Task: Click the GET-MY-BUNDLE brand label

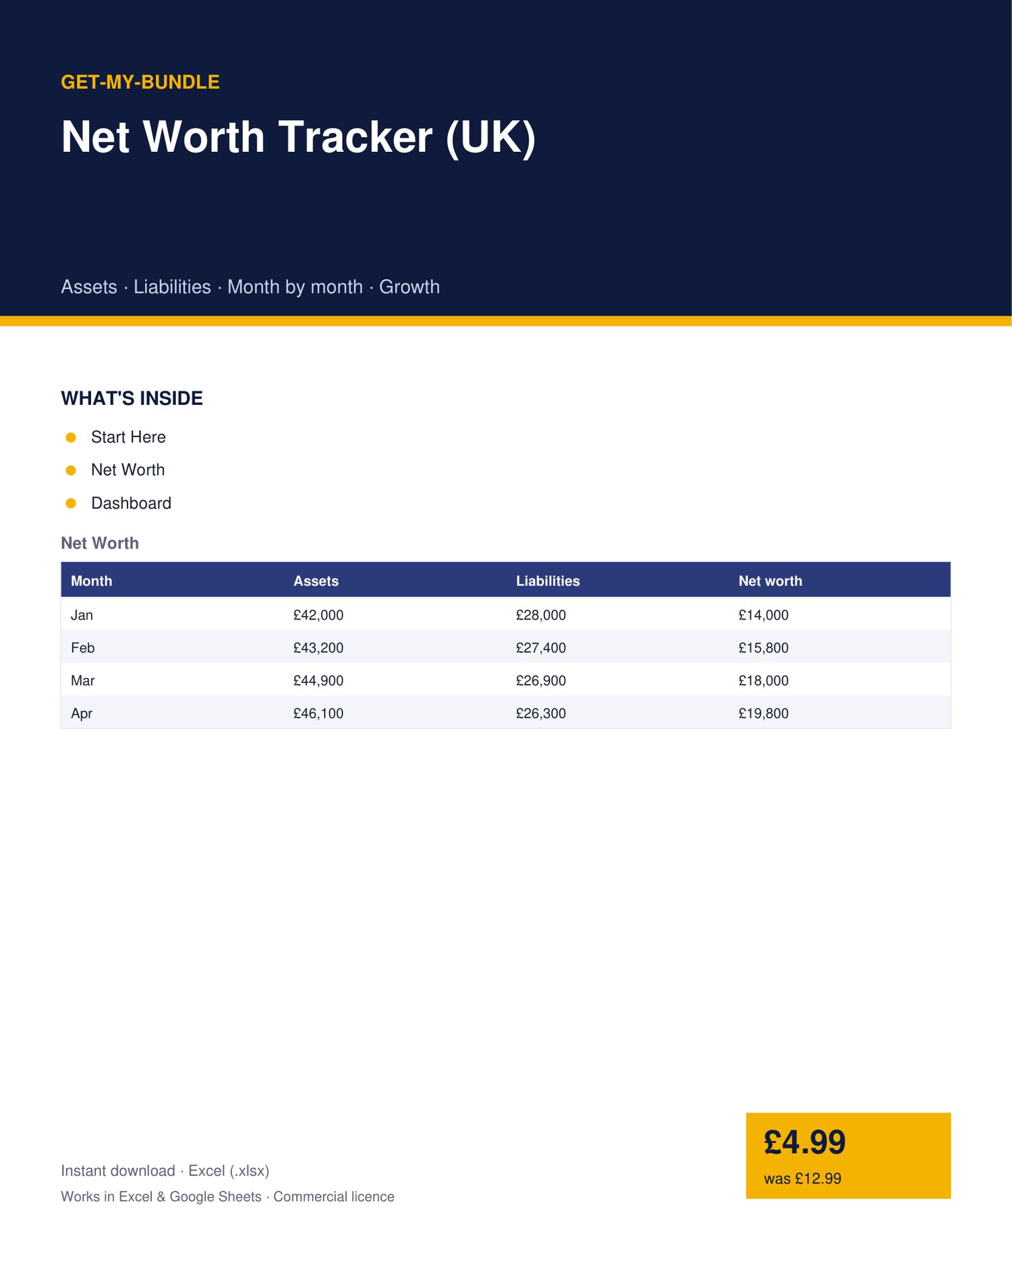Action: pos(140,82)
